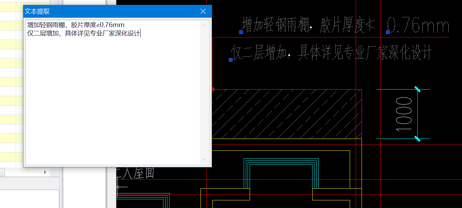462x208 pixels.
Task: Click the left panel horizontal scrollbar right arrow
Action: coord(45,172)
